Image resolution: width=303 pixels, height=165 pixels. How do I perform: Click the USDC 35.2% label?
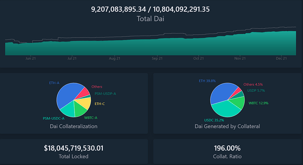coord(214,120)
